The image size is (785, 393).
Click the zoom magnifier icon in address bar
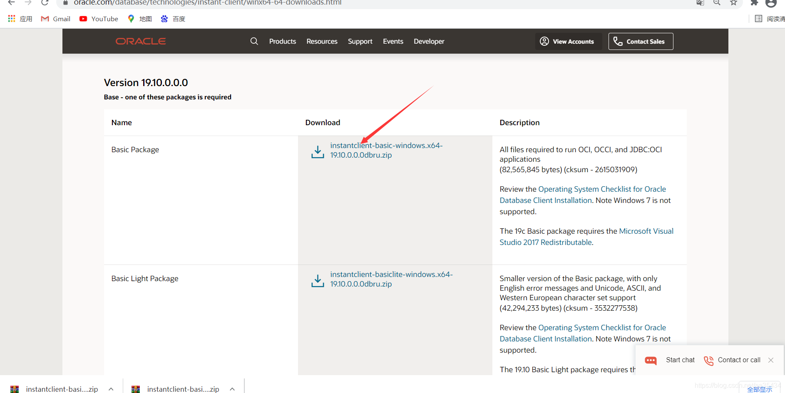[717, 2]
